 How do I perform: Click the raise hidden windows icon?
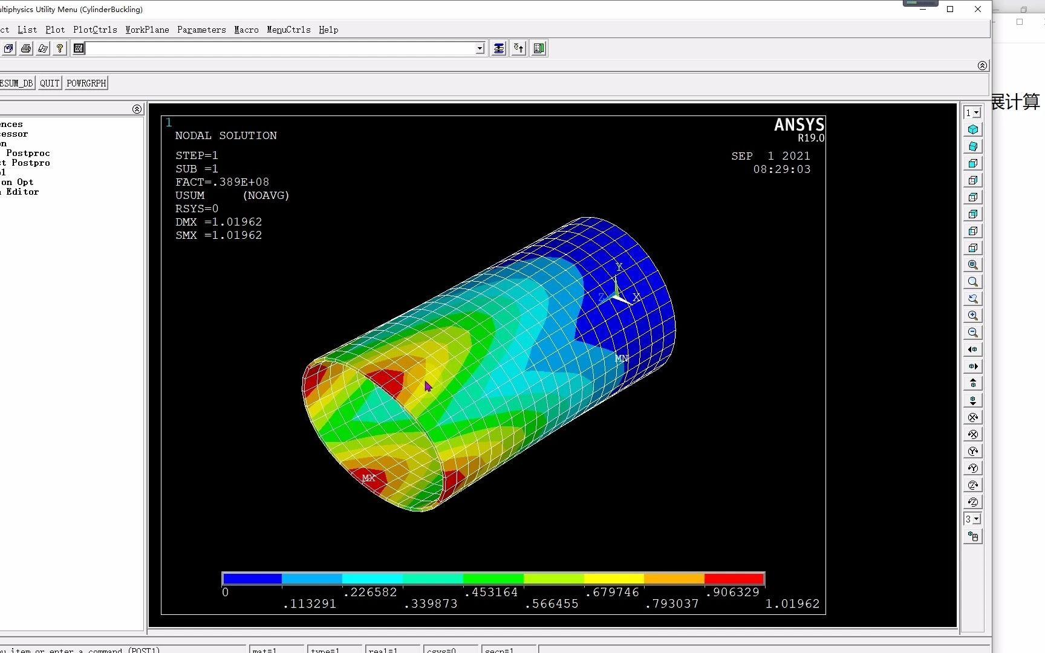pos(498,48)
